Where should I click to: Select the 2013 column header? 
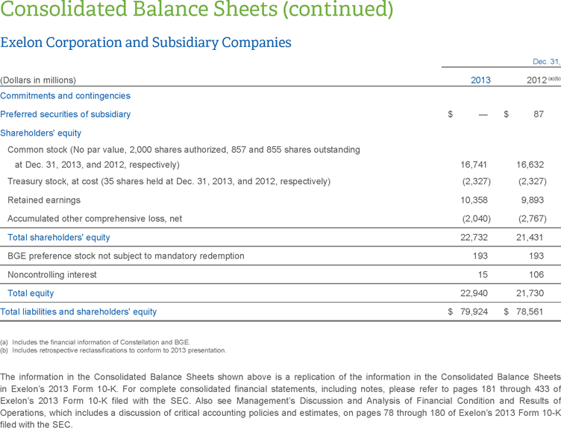(x=480, y=80)
